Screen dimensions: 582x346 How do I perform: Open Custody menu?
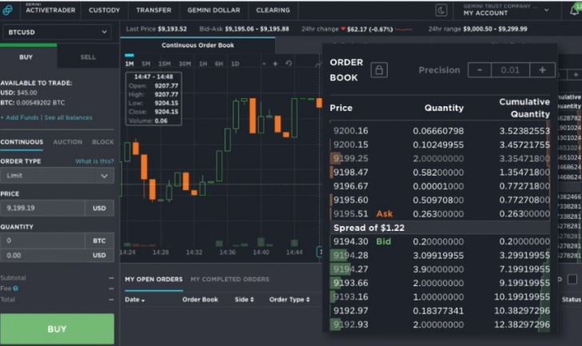104,10
